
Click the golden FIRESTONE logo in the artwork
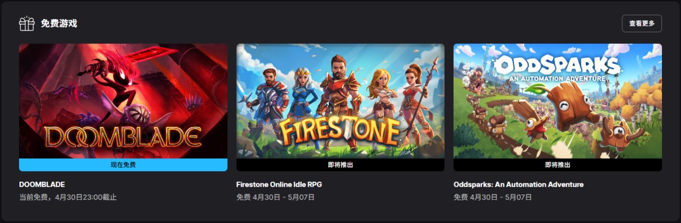pos(339,132)
